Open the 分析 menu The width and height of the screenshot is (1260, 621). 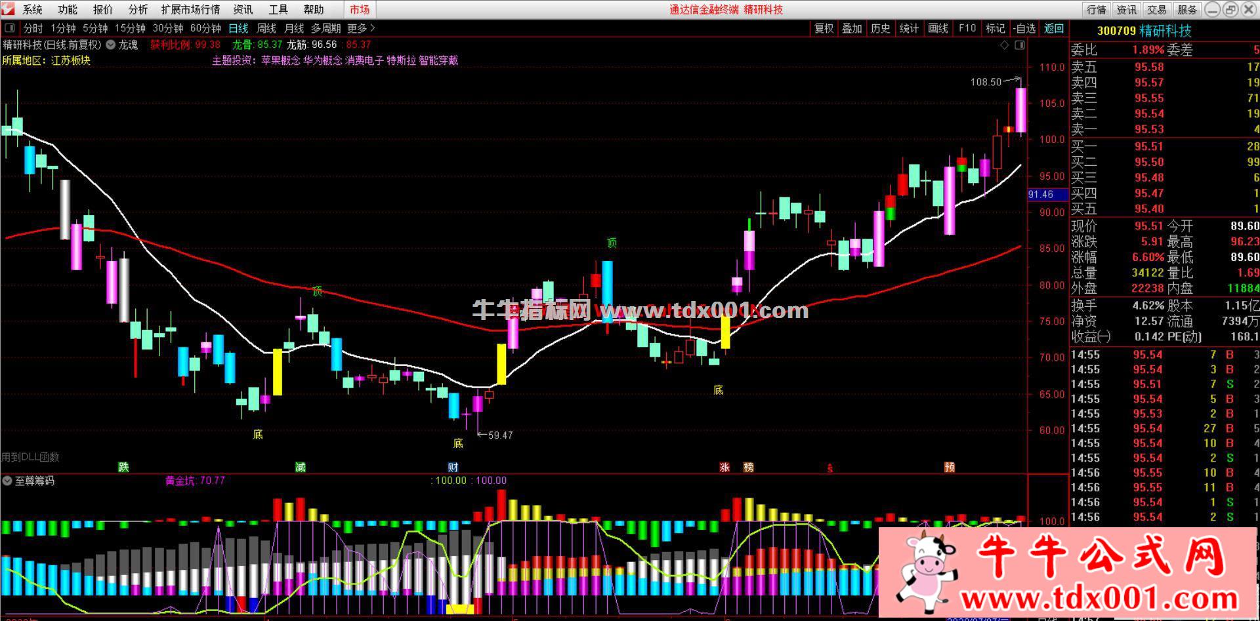tap(138, 9)
